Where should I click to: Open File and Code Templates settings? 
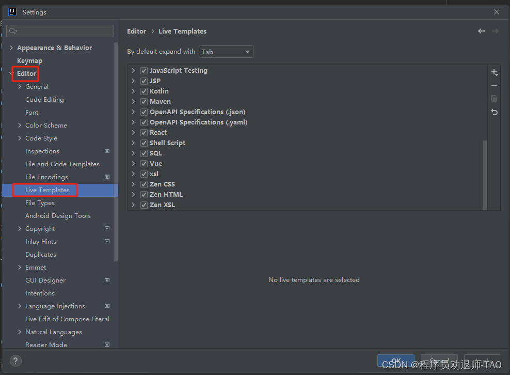pos(62,164)
